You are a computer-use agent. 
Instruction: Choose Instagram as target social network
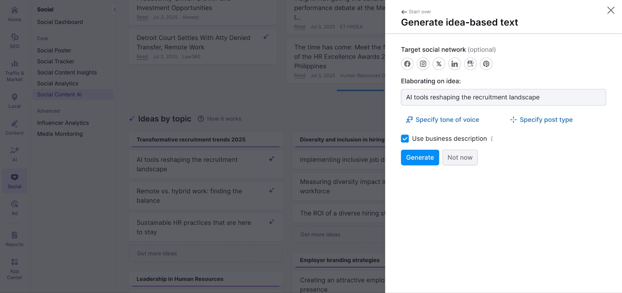423,64
